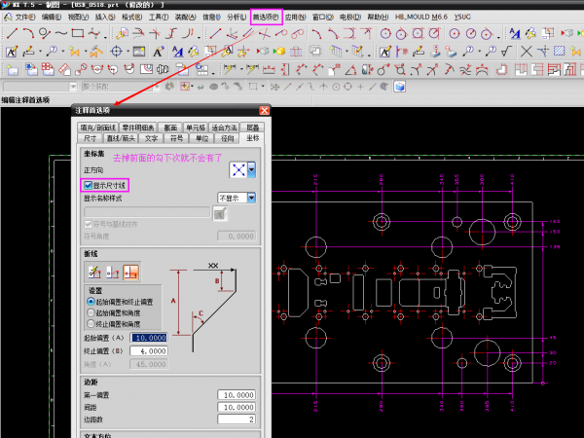Select the Circle by point tool
Image resolution: width=584 pixels, height=438 pixels.
[45, 33]
